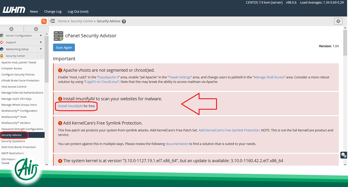Expand the Networking Setup arrow
The width and height of the screenshot is (348, 187).
41,49
